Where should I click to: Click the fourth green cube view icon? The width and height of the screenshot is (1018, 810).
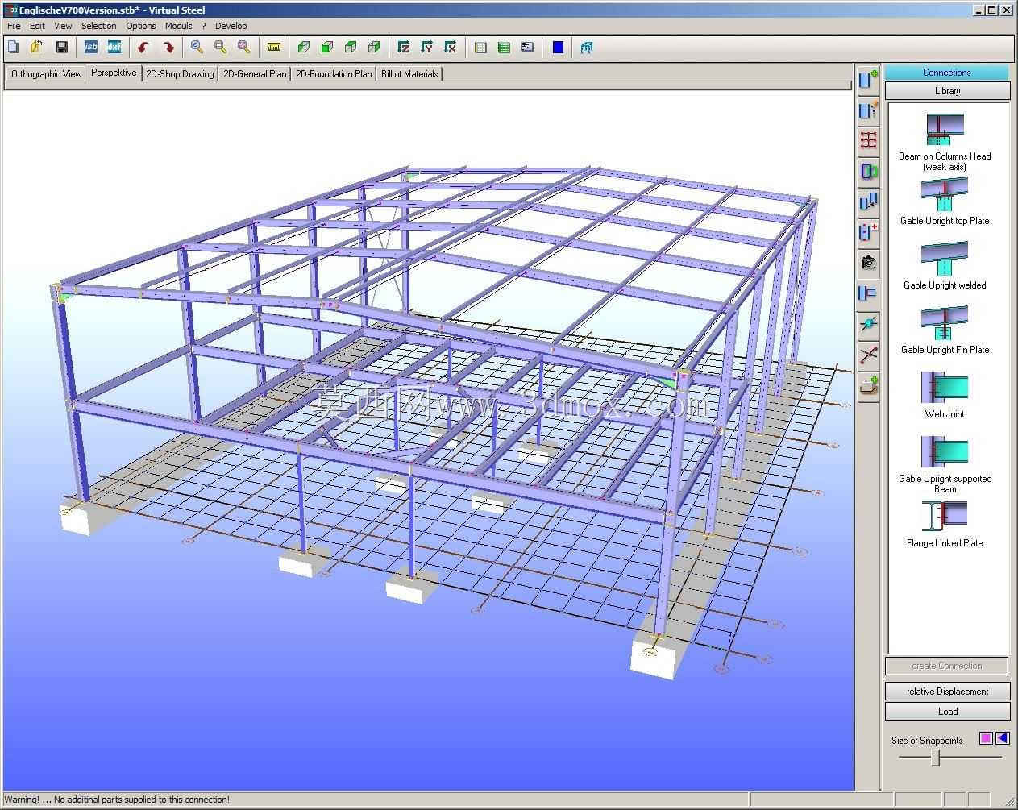click(x=374, y=48)
